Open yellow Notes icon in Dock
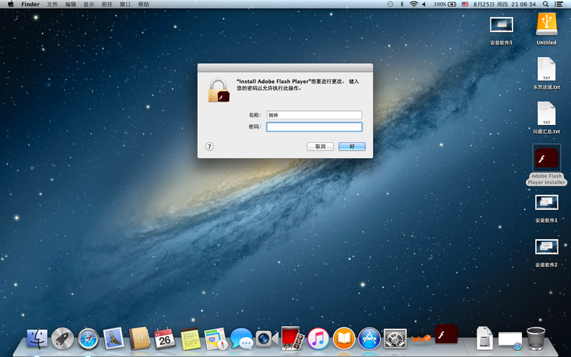The image size is (571, 357). 191,338
